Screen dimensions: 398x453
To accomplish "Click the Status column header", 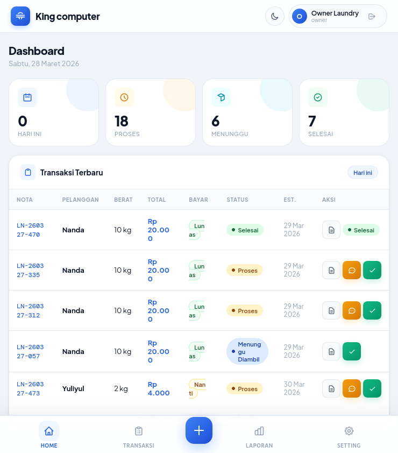I will [x=237, y=200].
